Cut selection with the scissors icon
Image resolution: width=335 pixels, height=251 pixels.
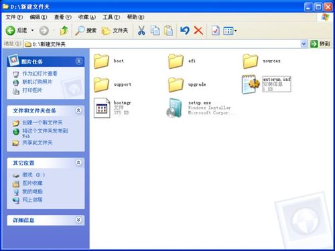[x=141, y=31]
